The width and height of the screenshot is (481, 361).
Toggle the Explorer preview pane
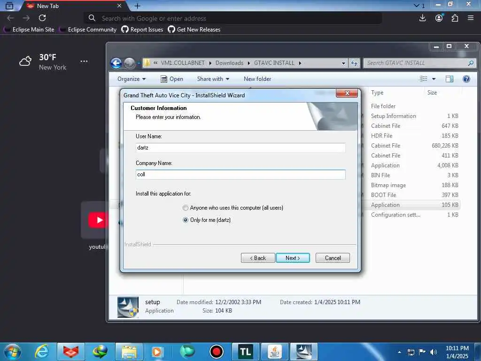pyautogui.click(x=450, y=79)
